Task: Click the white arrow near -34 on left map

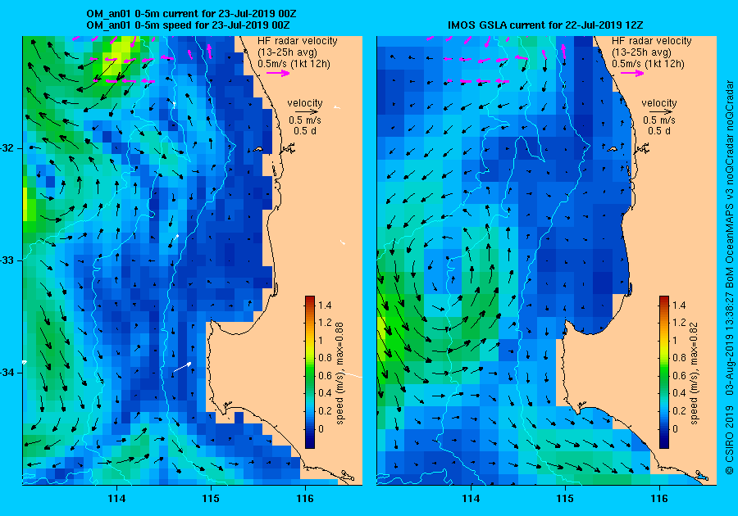Action: pyautogui.click(x=182, y=368)
